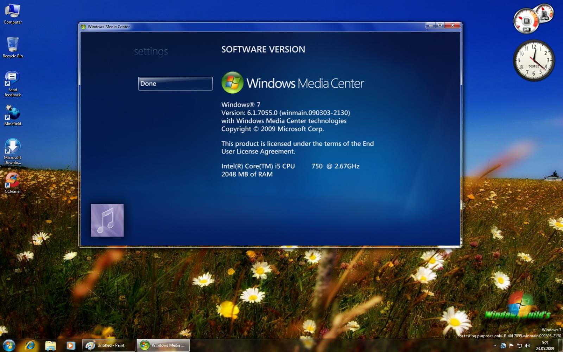The image size is (563, 352).
Task: Click the virtual machine tray icon
Action: point(503,346)
